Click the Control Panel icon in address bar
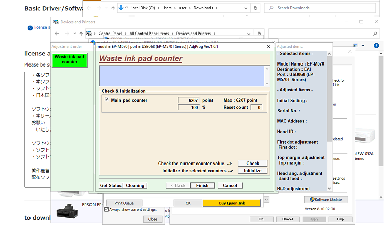The height and width of the screenshot is (228, 392). (x=89, y=33)
